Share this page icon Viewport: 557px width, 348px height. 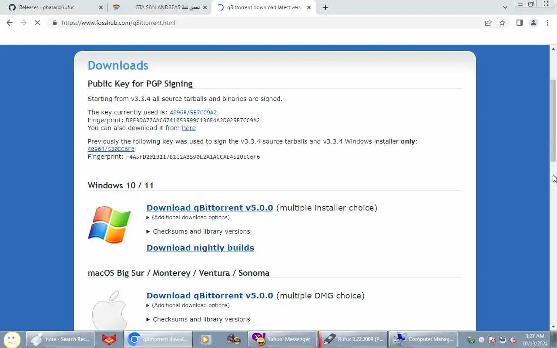488,23
